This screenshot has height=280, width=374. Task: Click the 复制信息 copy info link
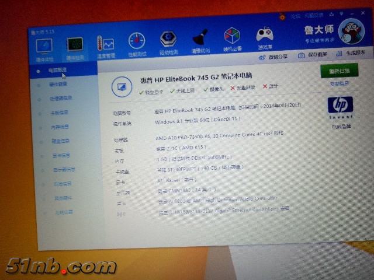pos(339,84)
